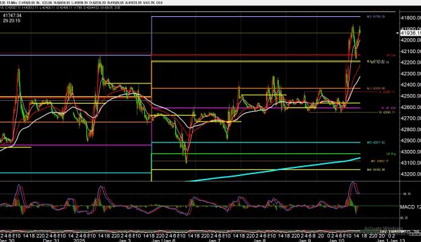This screenshot has width=421, height=242.
Task: Click the Jan 10 date label
Action: coord(336,241)
